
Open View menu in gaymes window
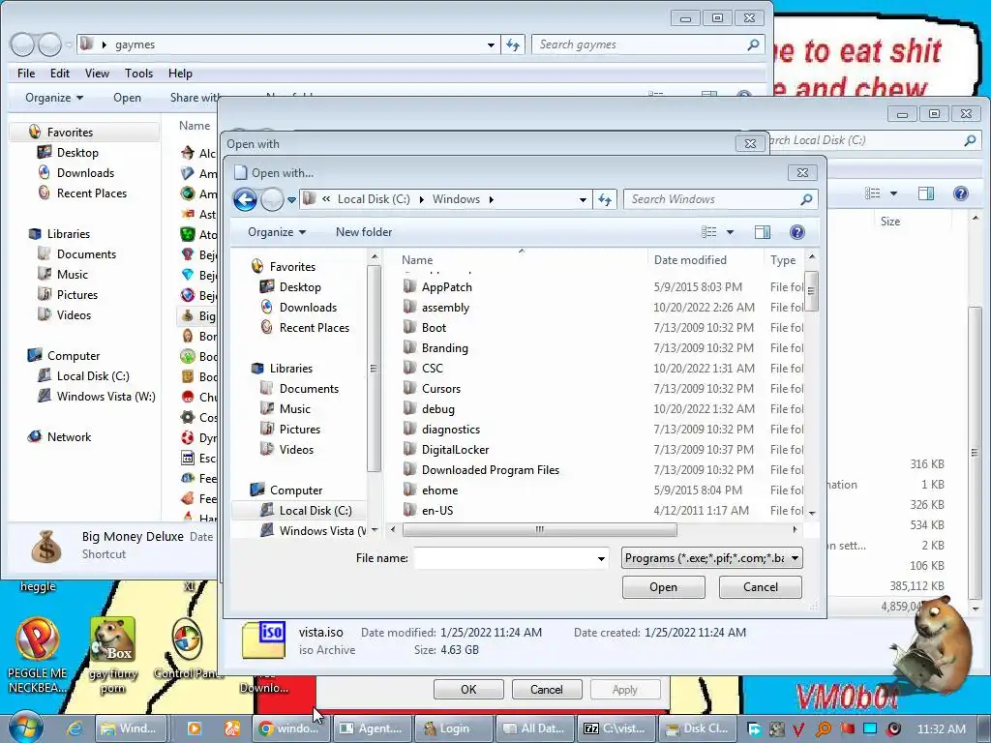click(x=97, y=74)
